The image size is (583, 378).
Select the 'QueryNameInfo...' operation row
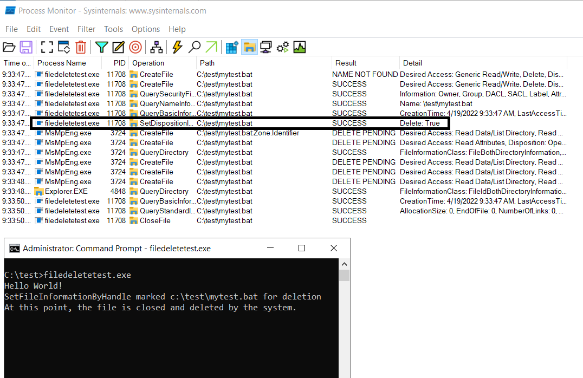coord(284,103)
